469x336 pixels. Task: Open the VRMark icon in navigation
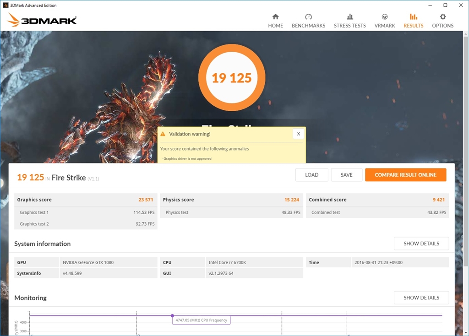pyautogui.click(x=385, y=16)
